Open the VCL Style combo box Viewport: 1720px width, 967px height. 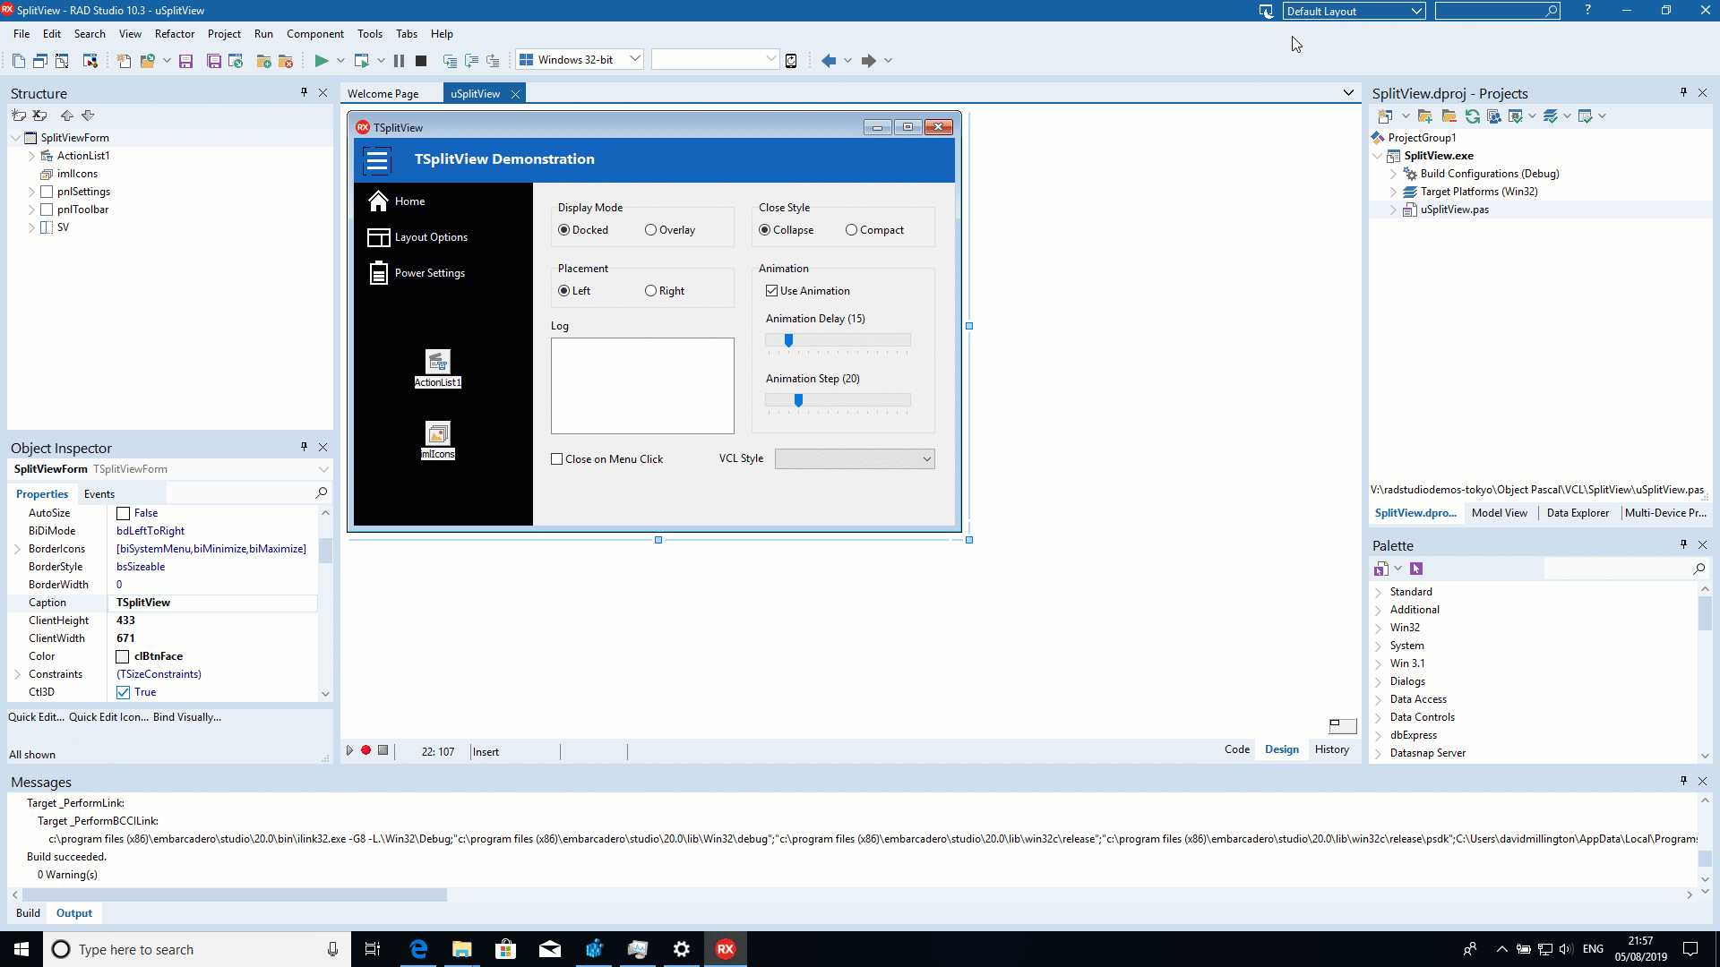coord(855,458)
